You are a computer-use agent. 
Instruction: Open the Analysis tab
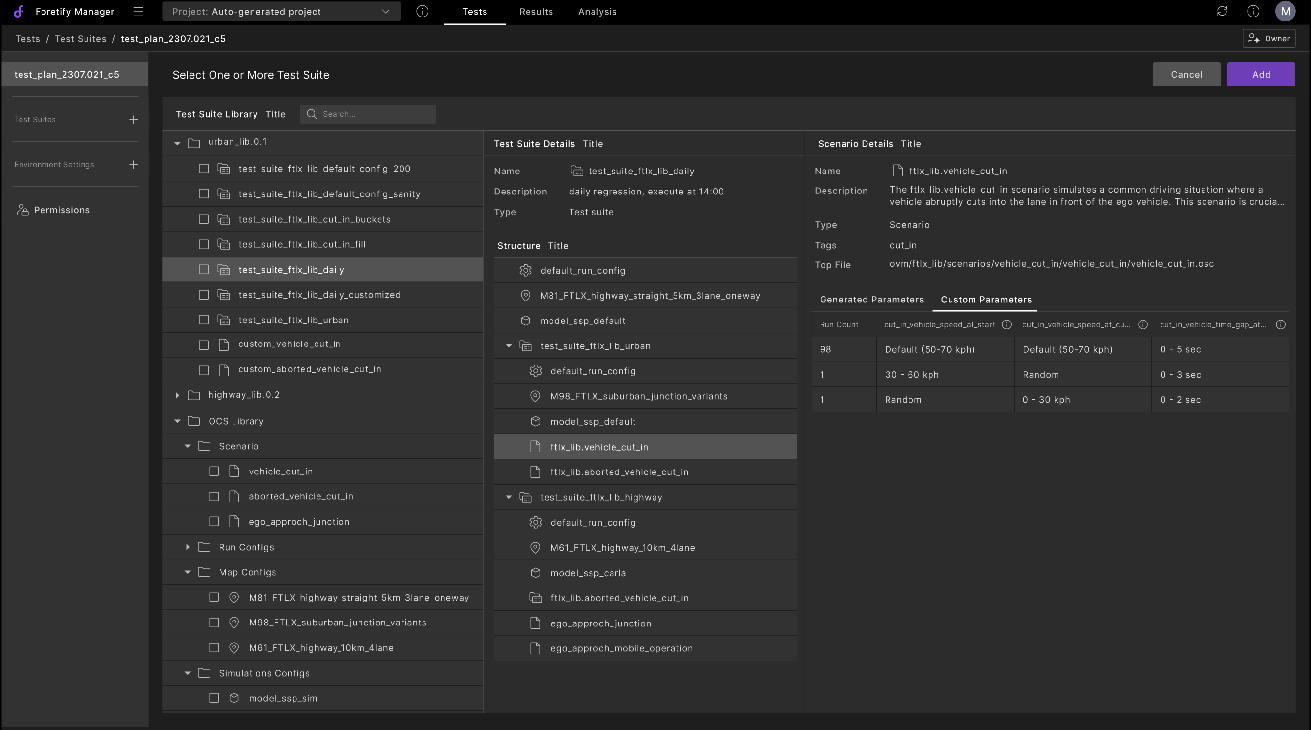pos(597,12)
